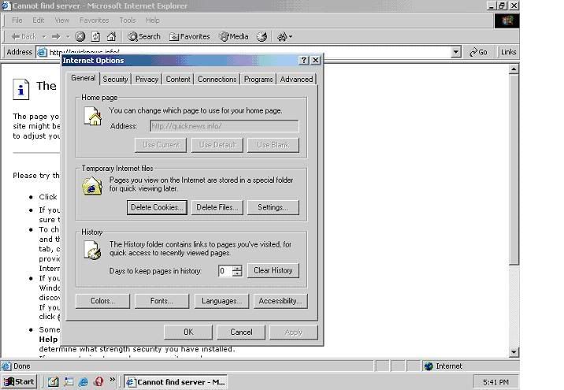This screenshot has width=564, height=390.
Task: Click the info icon on error page
Action: [x=20, y=89]
